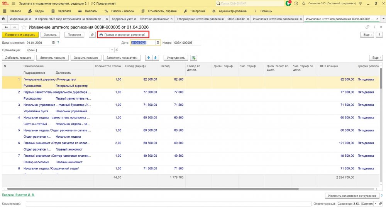Viewport: 386px width, 208px height.
Task: Open the 1C main menu hamburger icon
Action: pyautogui.click(x=13, y=3)
